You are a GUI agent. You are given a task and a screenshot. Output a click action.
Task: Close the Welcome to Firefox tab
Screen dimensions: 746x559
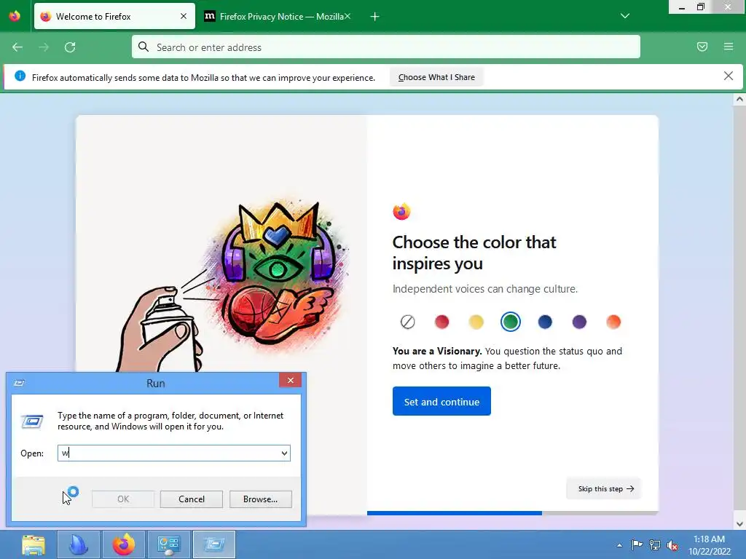tap(184, 16)
